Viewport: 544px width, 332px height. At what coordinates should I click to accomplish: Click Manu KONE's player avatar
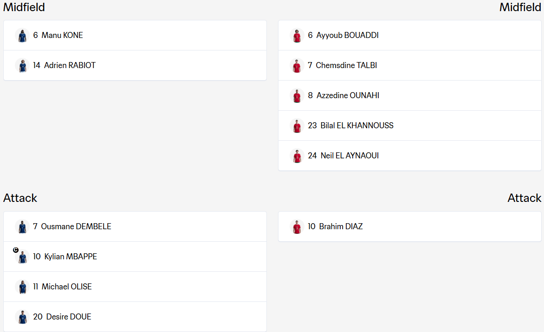click(22, 35)
